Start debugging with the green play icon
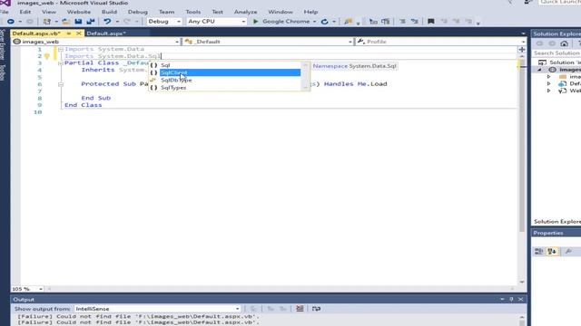Viewport: 581px width, 326px height. tap(255, 22)
